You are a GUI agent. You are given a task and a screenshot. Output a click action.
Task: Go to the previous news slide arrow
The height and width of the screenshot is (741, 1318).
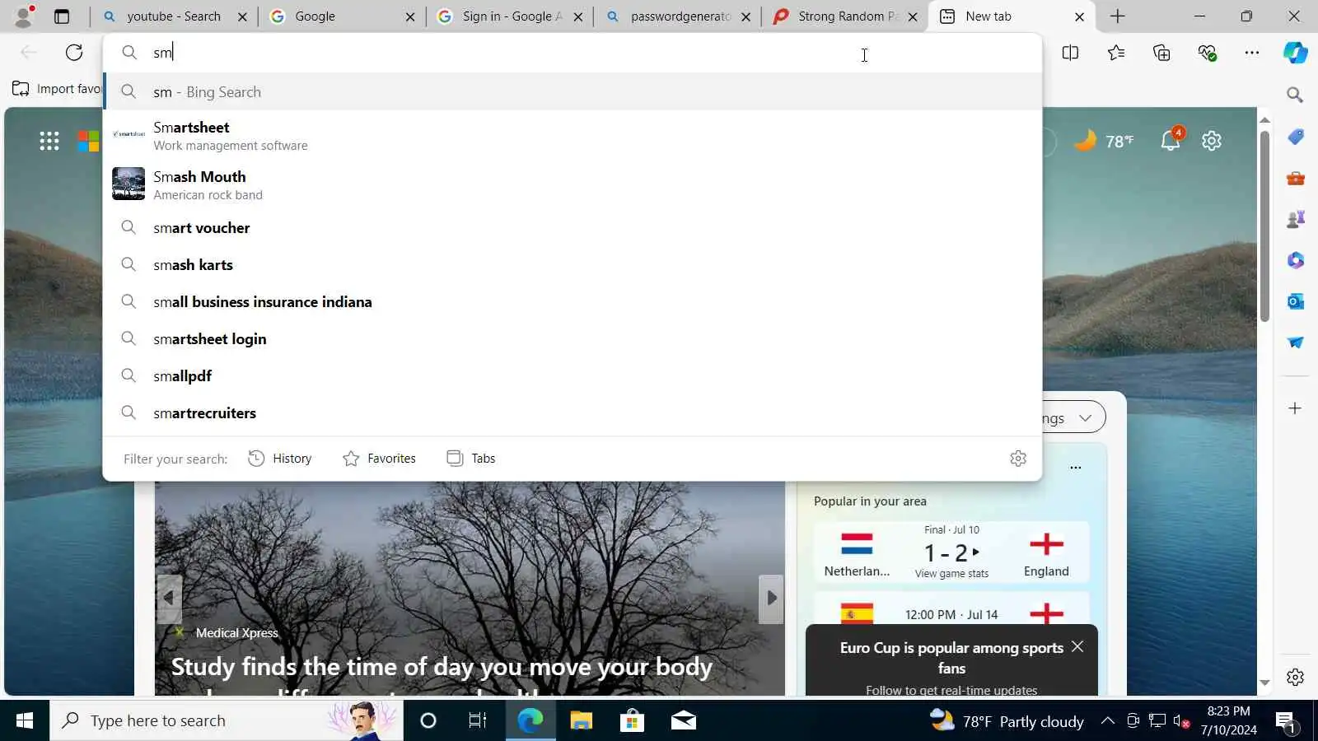(x=169, y=599)
